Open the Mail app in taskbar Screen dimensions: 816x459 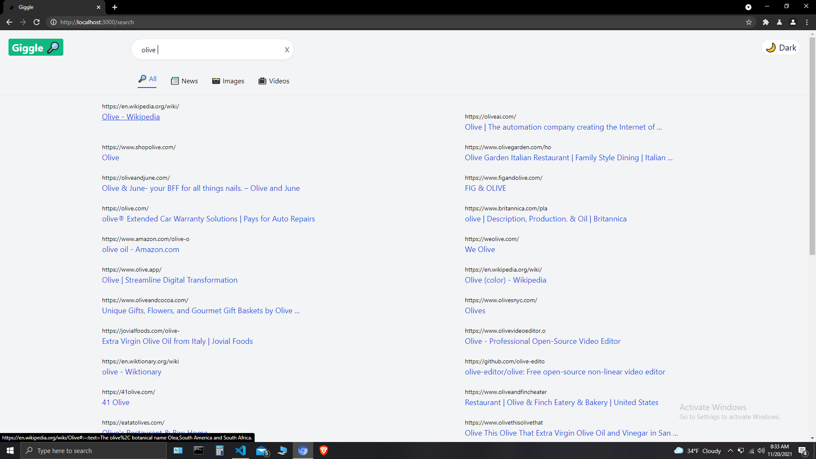[x=262, y=450]
